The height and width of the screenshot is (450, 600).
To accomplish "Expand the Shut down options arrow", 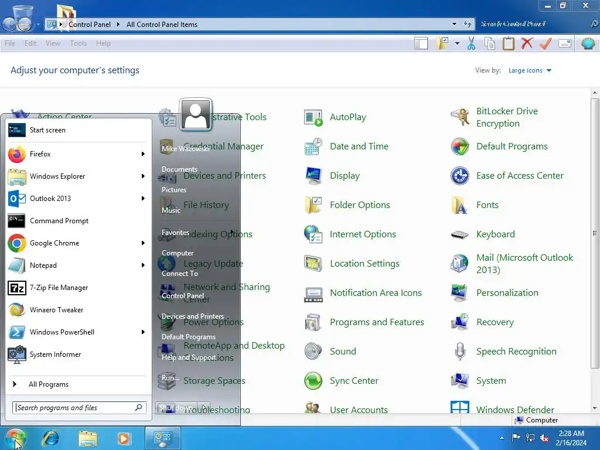I will tap(204, 408).
